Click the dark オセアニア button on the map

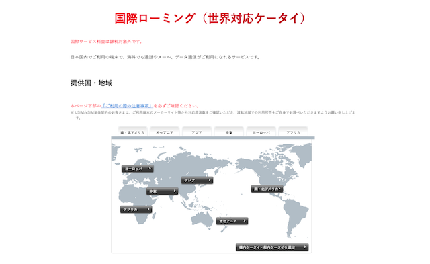[232, 221]
